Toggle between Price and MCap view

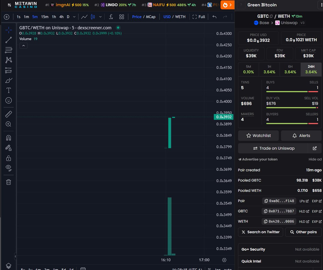click(144, 17)
